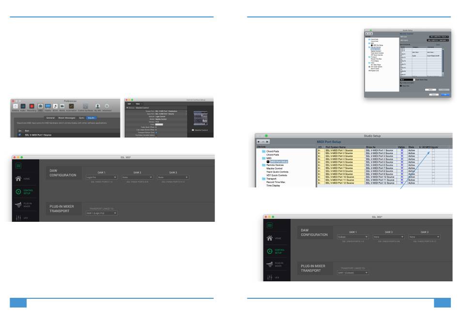
Task: Select the Recording icon in Logic Preferences
Action: [31, 107]
